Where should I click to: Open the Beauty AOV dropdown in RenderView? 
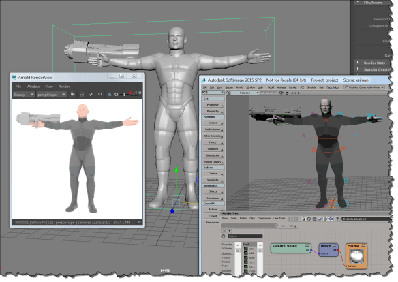click(24, 95)
